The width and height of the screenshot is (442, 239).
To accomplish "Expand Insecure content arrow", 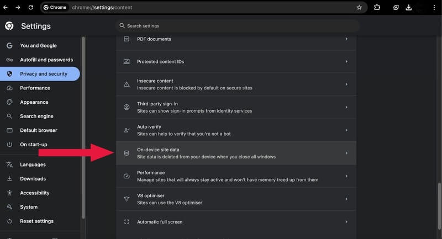I will pyautogui.click(x=346, y=84).
